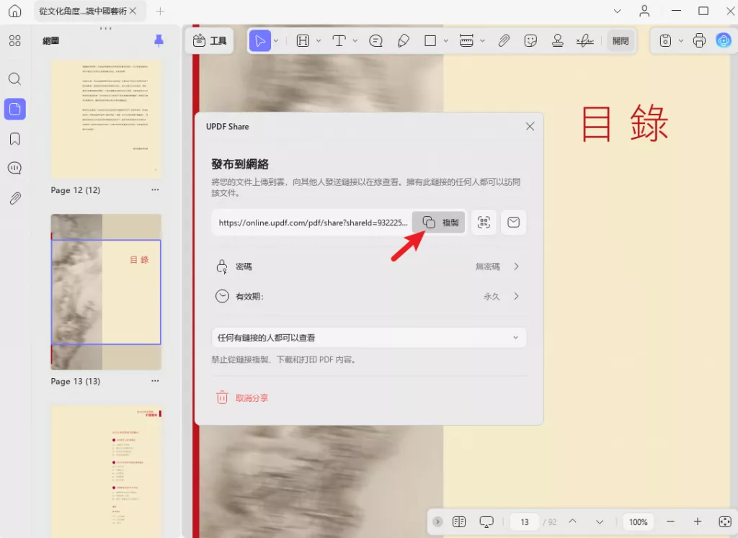Select the Page 13 thumbnail
Viewport: 738px width, 538px height.
(x=106, y=292)
